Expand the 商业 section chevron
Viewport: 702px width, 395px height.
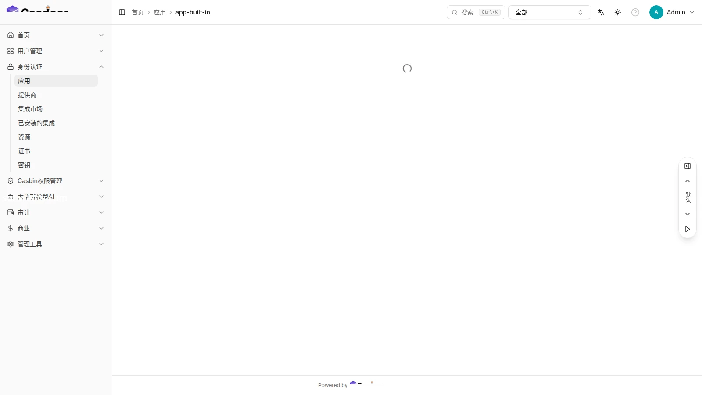tap(101, 228)
